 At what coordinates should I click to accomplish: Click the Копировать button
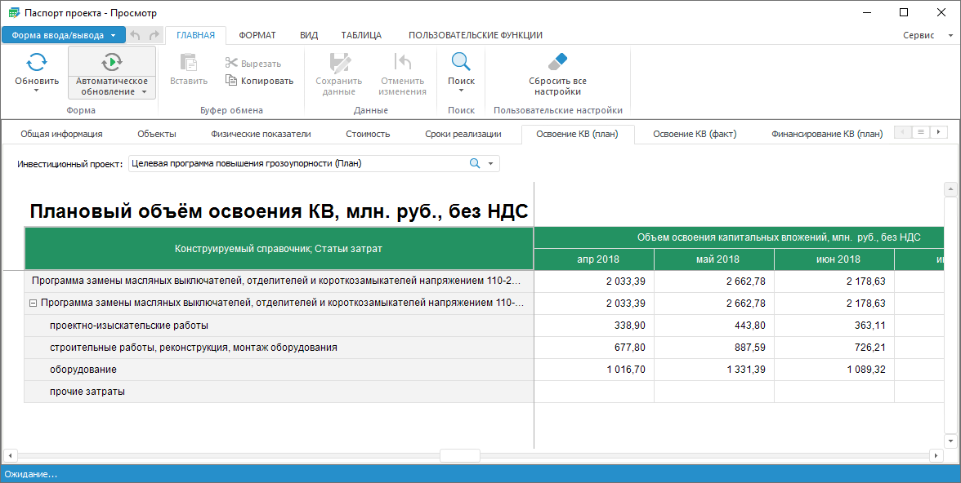click(259, 81)
